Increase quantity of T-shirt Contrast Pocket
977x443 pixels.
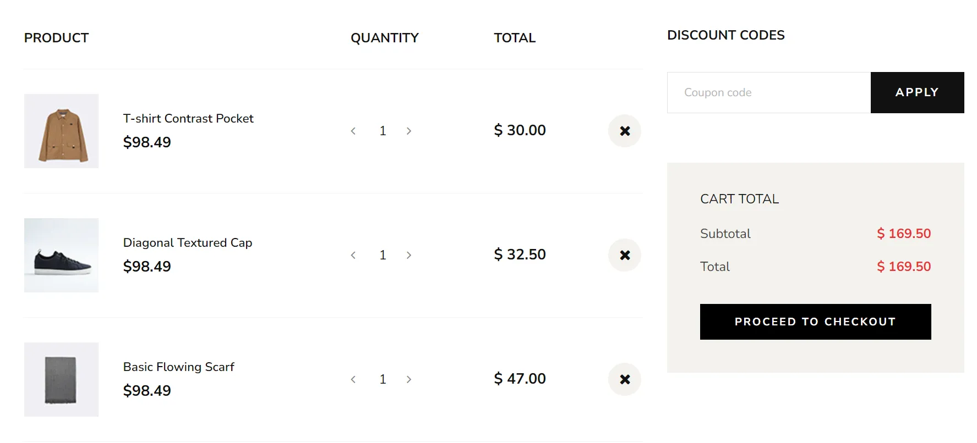point(408,131)
